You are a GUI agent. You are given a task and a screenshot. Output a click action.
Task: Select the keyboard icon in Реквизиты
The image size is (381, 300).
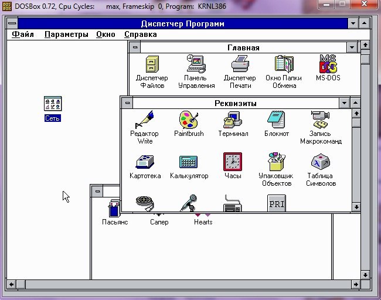tap(232, 203)
